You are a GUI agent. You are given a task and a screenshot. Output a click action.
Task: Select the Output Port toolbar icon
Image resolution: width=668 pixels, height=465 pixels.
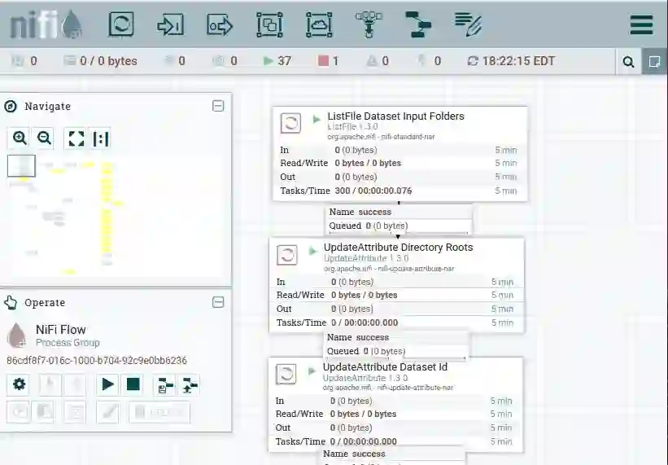[220, 25]
